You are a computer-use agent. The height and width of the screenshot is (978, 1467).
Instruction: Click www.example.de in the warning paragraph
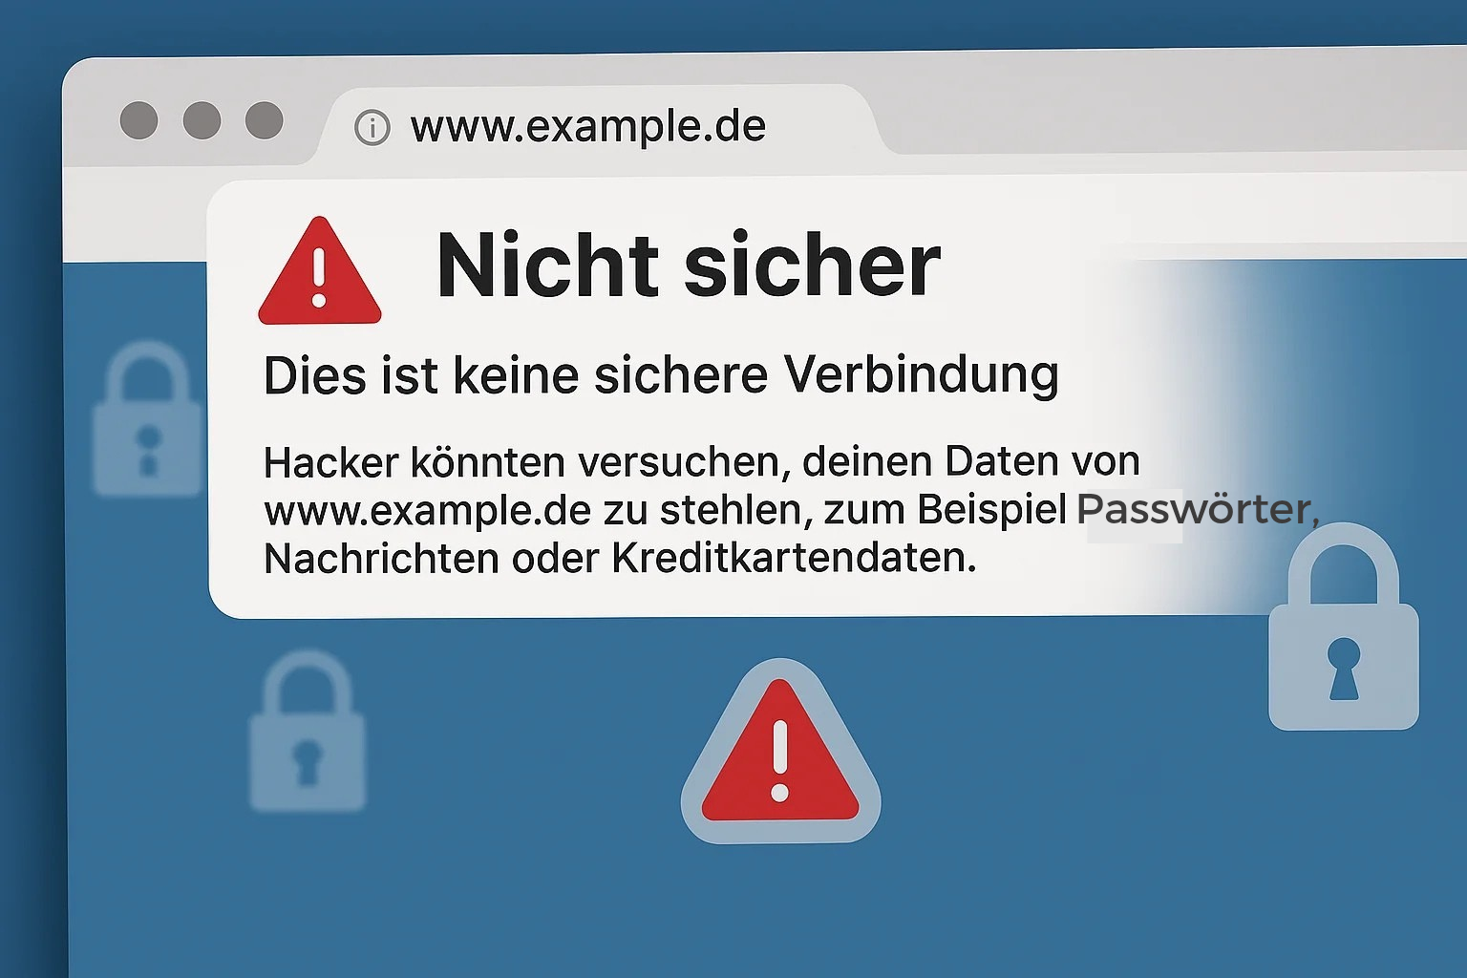coord(428,511)
